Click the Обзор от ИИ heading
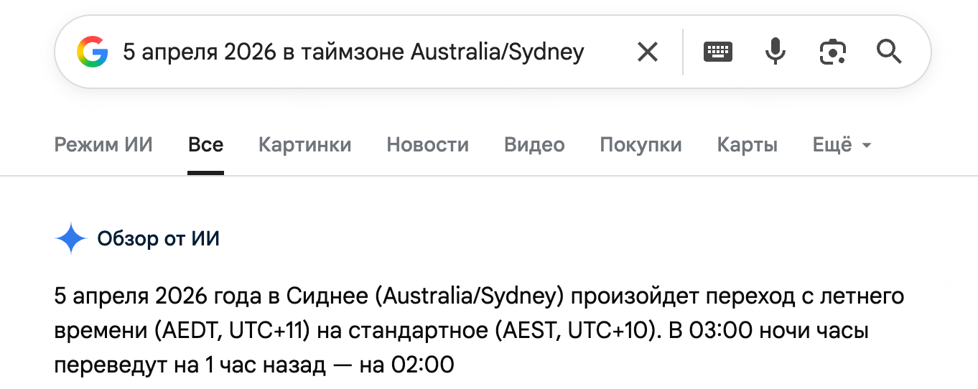This screenshot has width=978, height=389. [158, 239]
